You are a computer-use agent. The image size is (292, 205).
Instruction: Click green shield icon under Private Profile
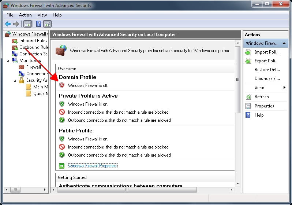[62, 104]
